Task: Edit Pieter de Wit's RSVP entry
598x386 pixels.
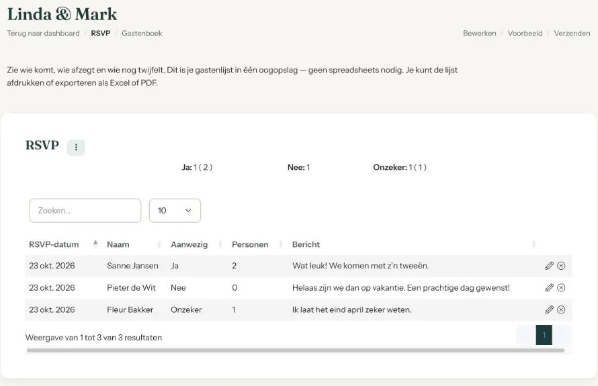Action: coord(549,288)
